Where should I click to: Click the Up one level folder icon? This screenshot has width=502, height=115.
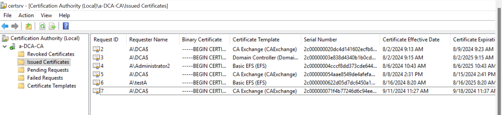click(x=28, y=26)
